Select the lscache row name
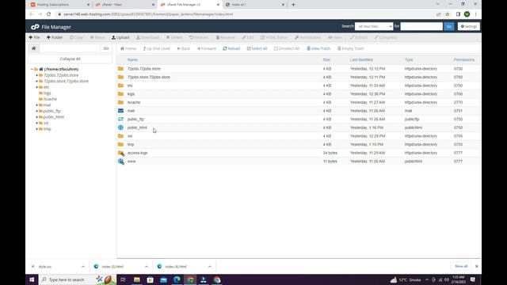The image size is (507, 285). pos(134,102)
